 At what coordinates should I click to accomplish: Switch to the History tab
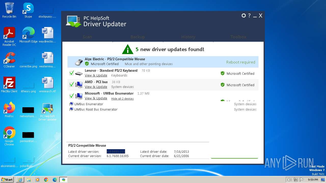[x=188, y=37]
